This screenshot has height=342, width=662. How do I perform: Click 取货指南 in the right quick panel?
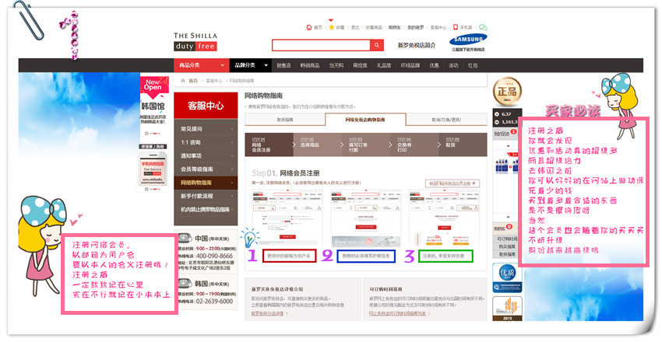[x=507, y=255]
